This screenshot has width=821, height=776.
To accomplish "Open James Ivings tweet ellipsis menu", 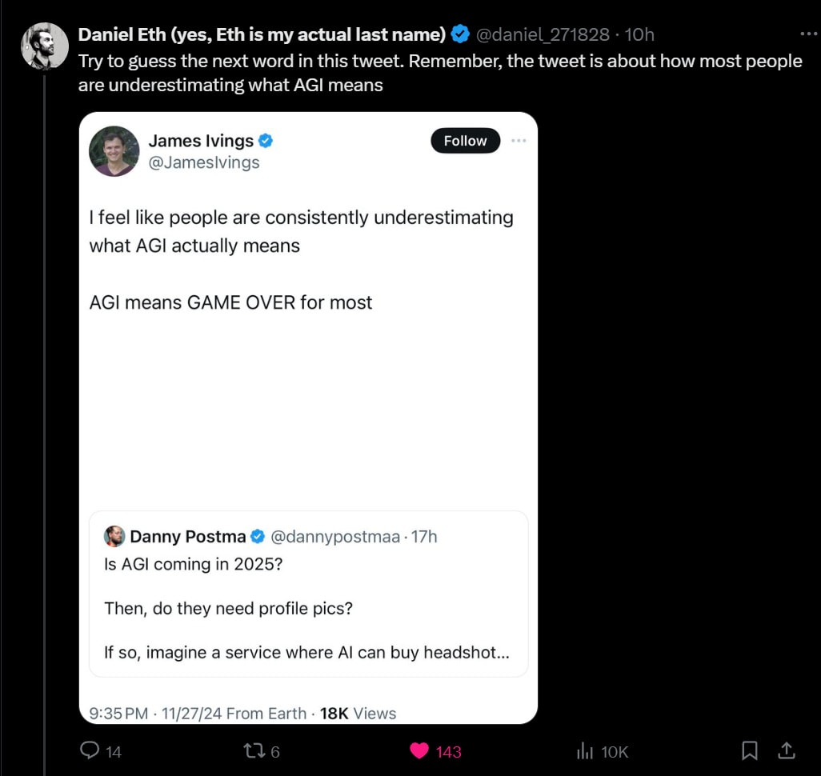I will (519, 140).
